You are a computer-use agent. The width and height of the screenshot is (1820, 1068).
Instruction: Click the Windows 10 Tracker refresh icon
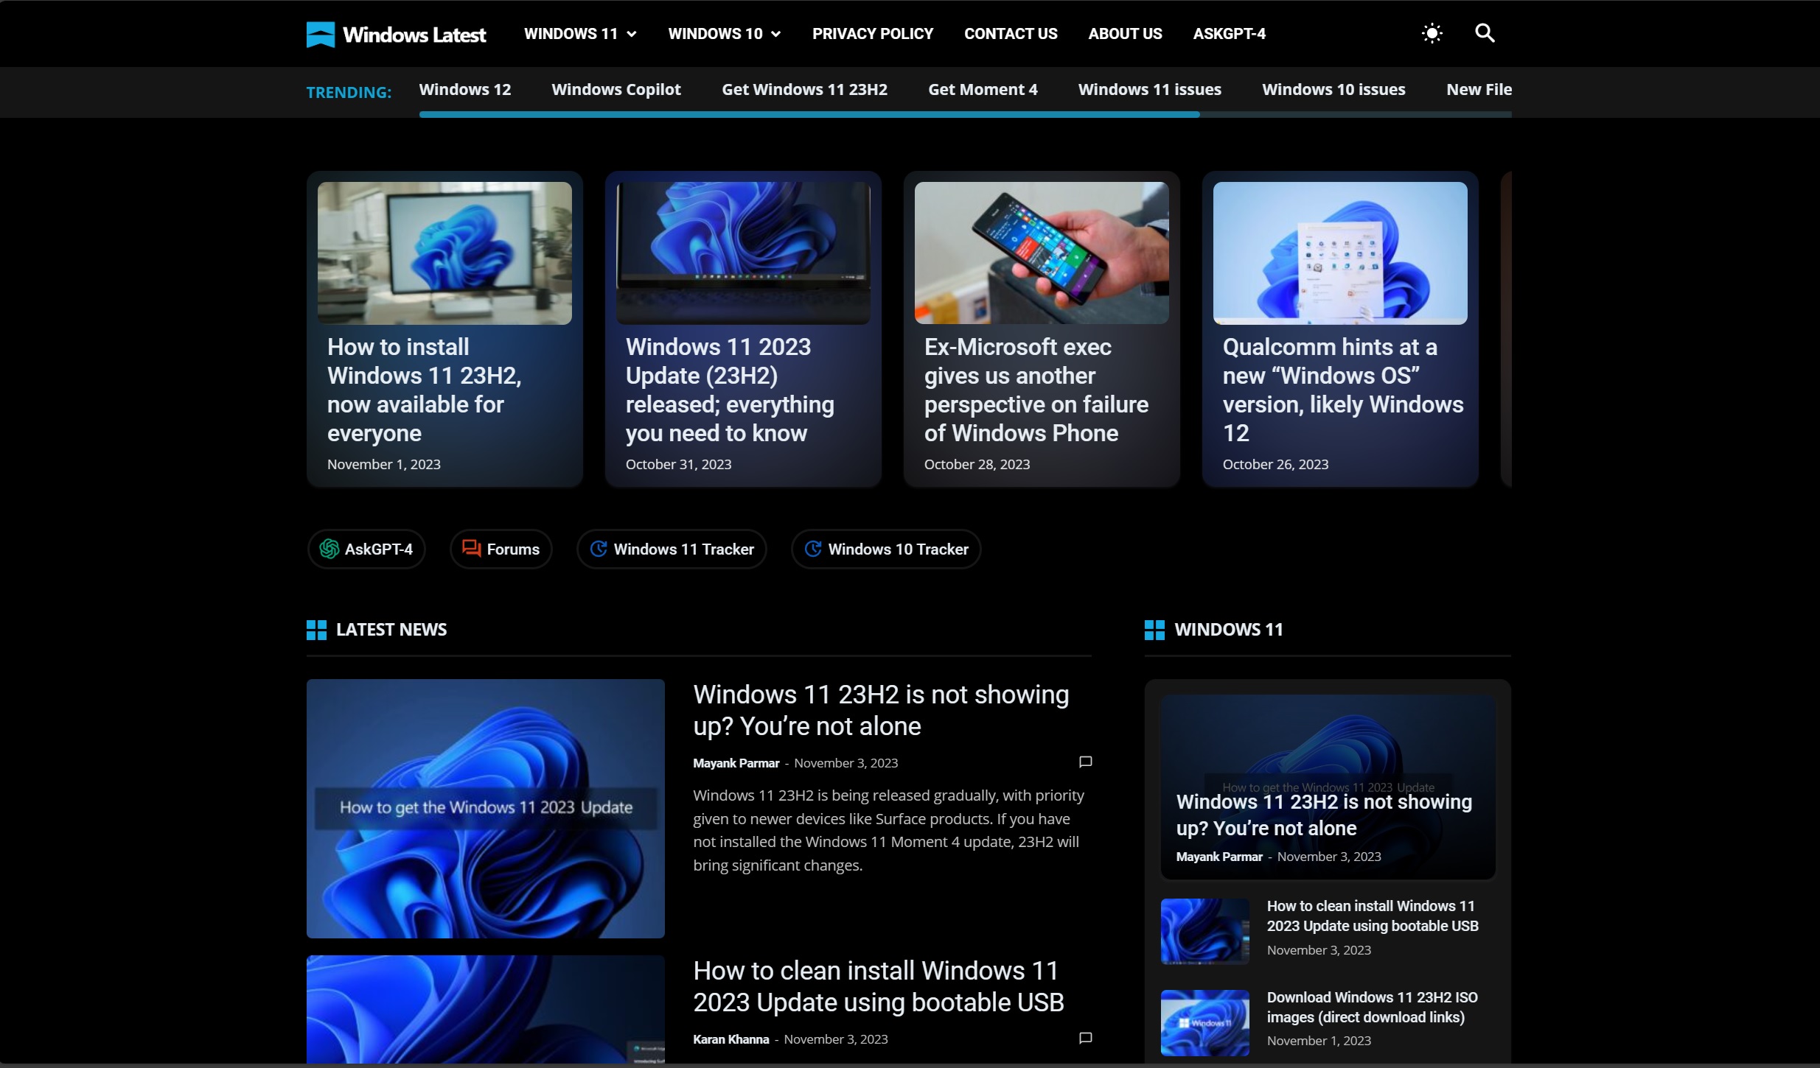coord(813,549)
